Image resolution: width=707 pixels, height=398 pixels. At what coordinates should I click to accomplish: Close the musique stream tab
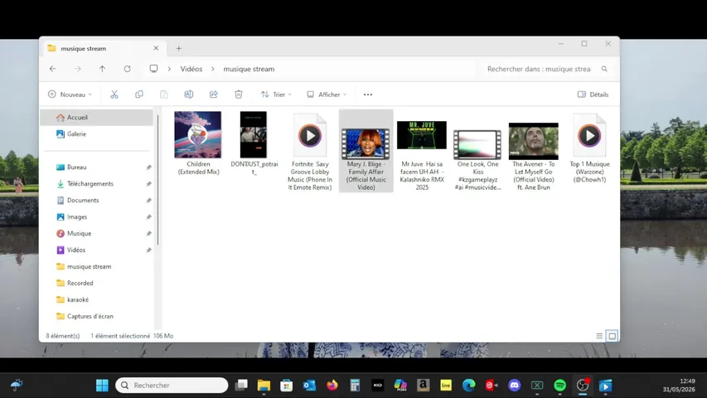(x=156, y=48)
